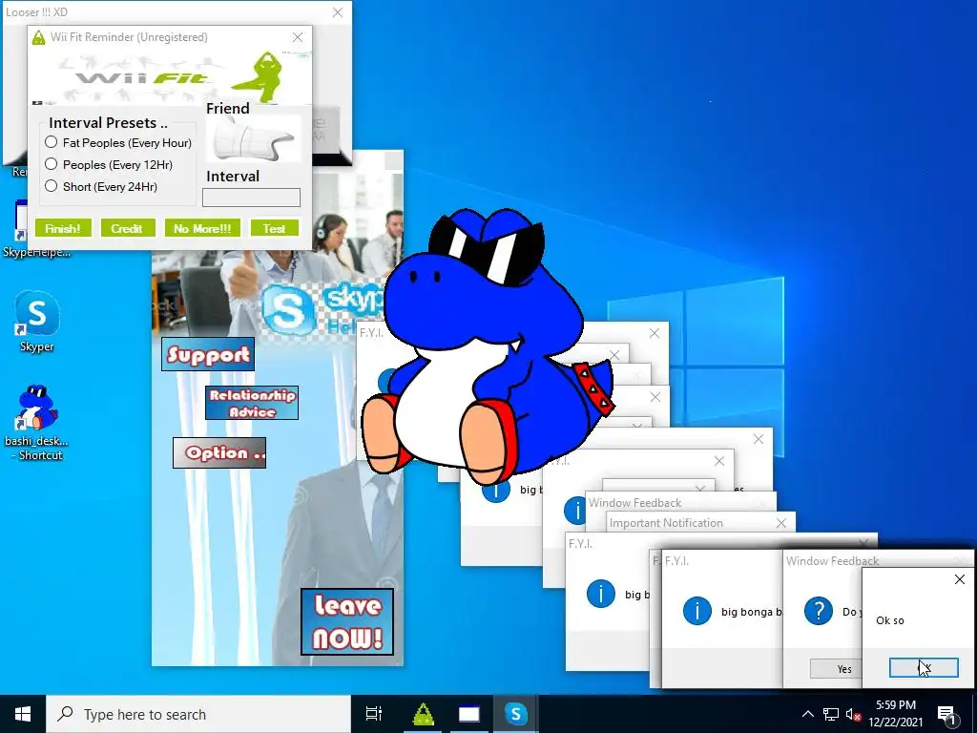Open bashi_desk Shortcut desktop icon
The width and height of the screenshot is (977, 733).
tap(36, 423)
